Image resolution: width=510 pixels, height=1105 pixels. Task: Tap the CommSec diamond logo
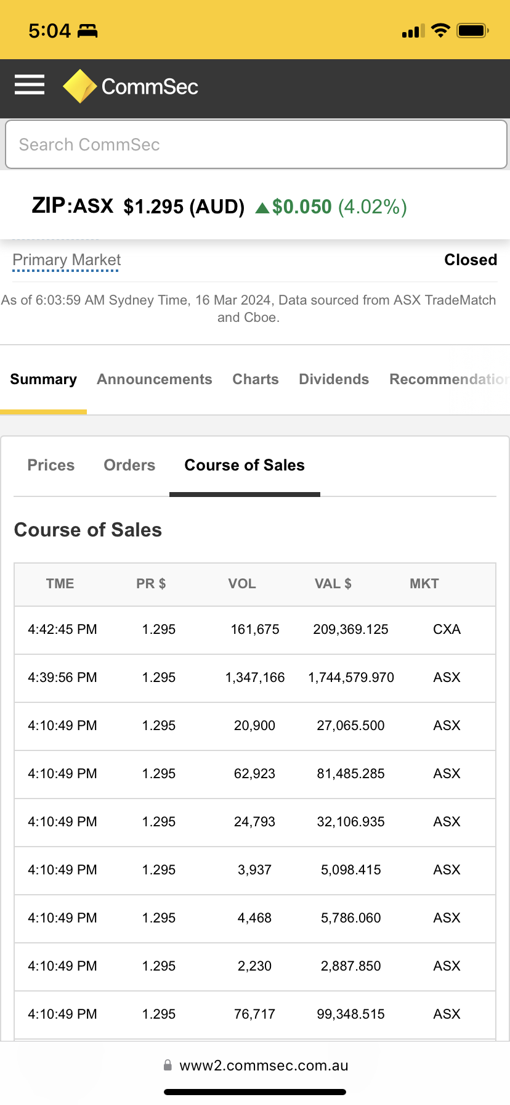coord(79,86)
